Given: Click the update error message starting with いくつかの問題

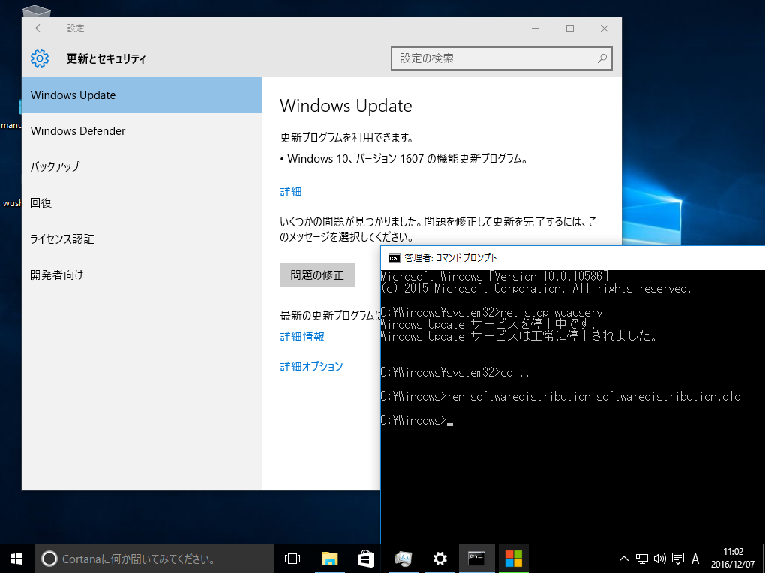Looking at the screenshot, I should (438, 229).
